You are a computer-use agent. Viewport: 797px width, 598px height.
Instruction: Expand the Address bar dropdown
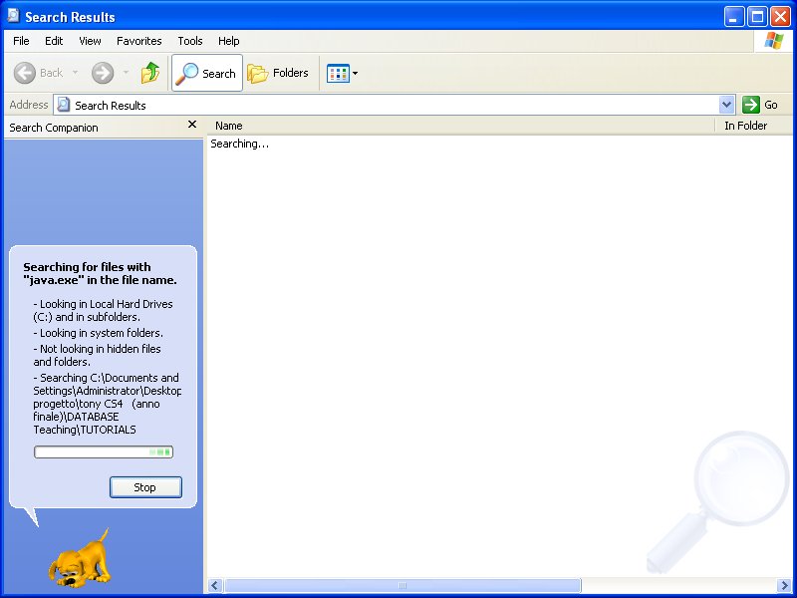[727, 105]
